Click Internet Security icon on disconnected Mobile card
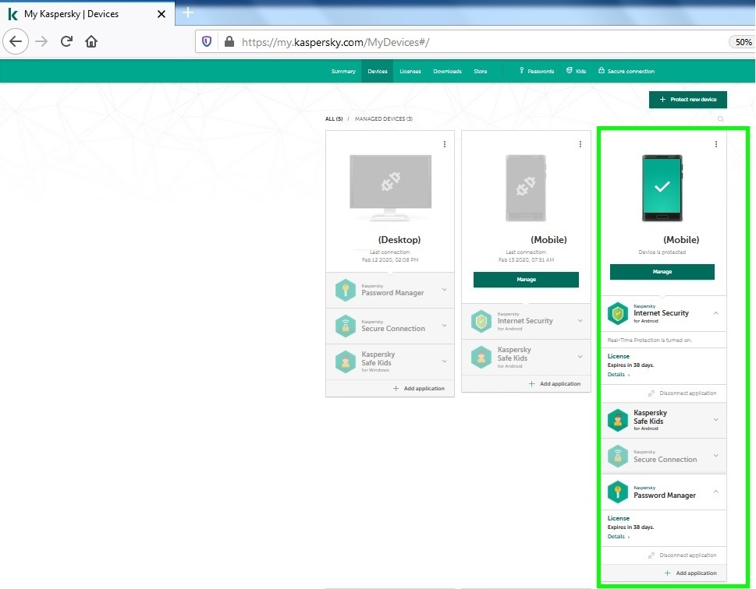Viewport: 756px width, 589px height. click(481, 322)
